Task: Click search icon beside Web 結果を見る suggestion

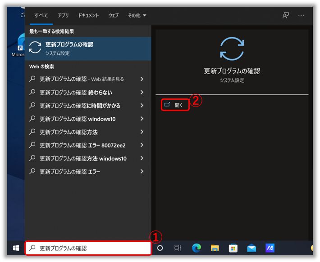Action: tap(32, 79)
